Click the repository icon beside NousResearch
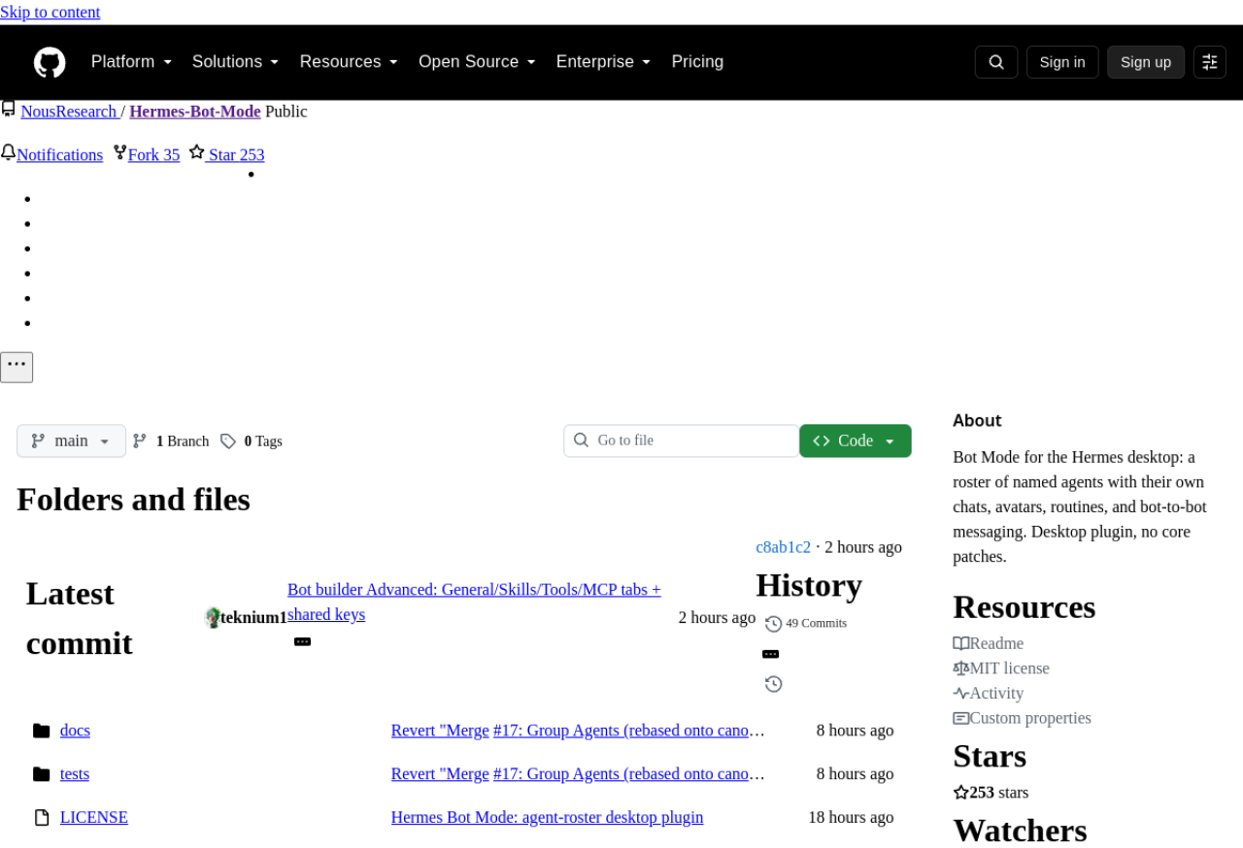The image size is (1243, 848). tap(8, 109)
